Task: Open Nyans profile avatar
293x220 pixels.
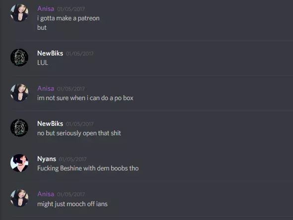Action: point(19,163)
